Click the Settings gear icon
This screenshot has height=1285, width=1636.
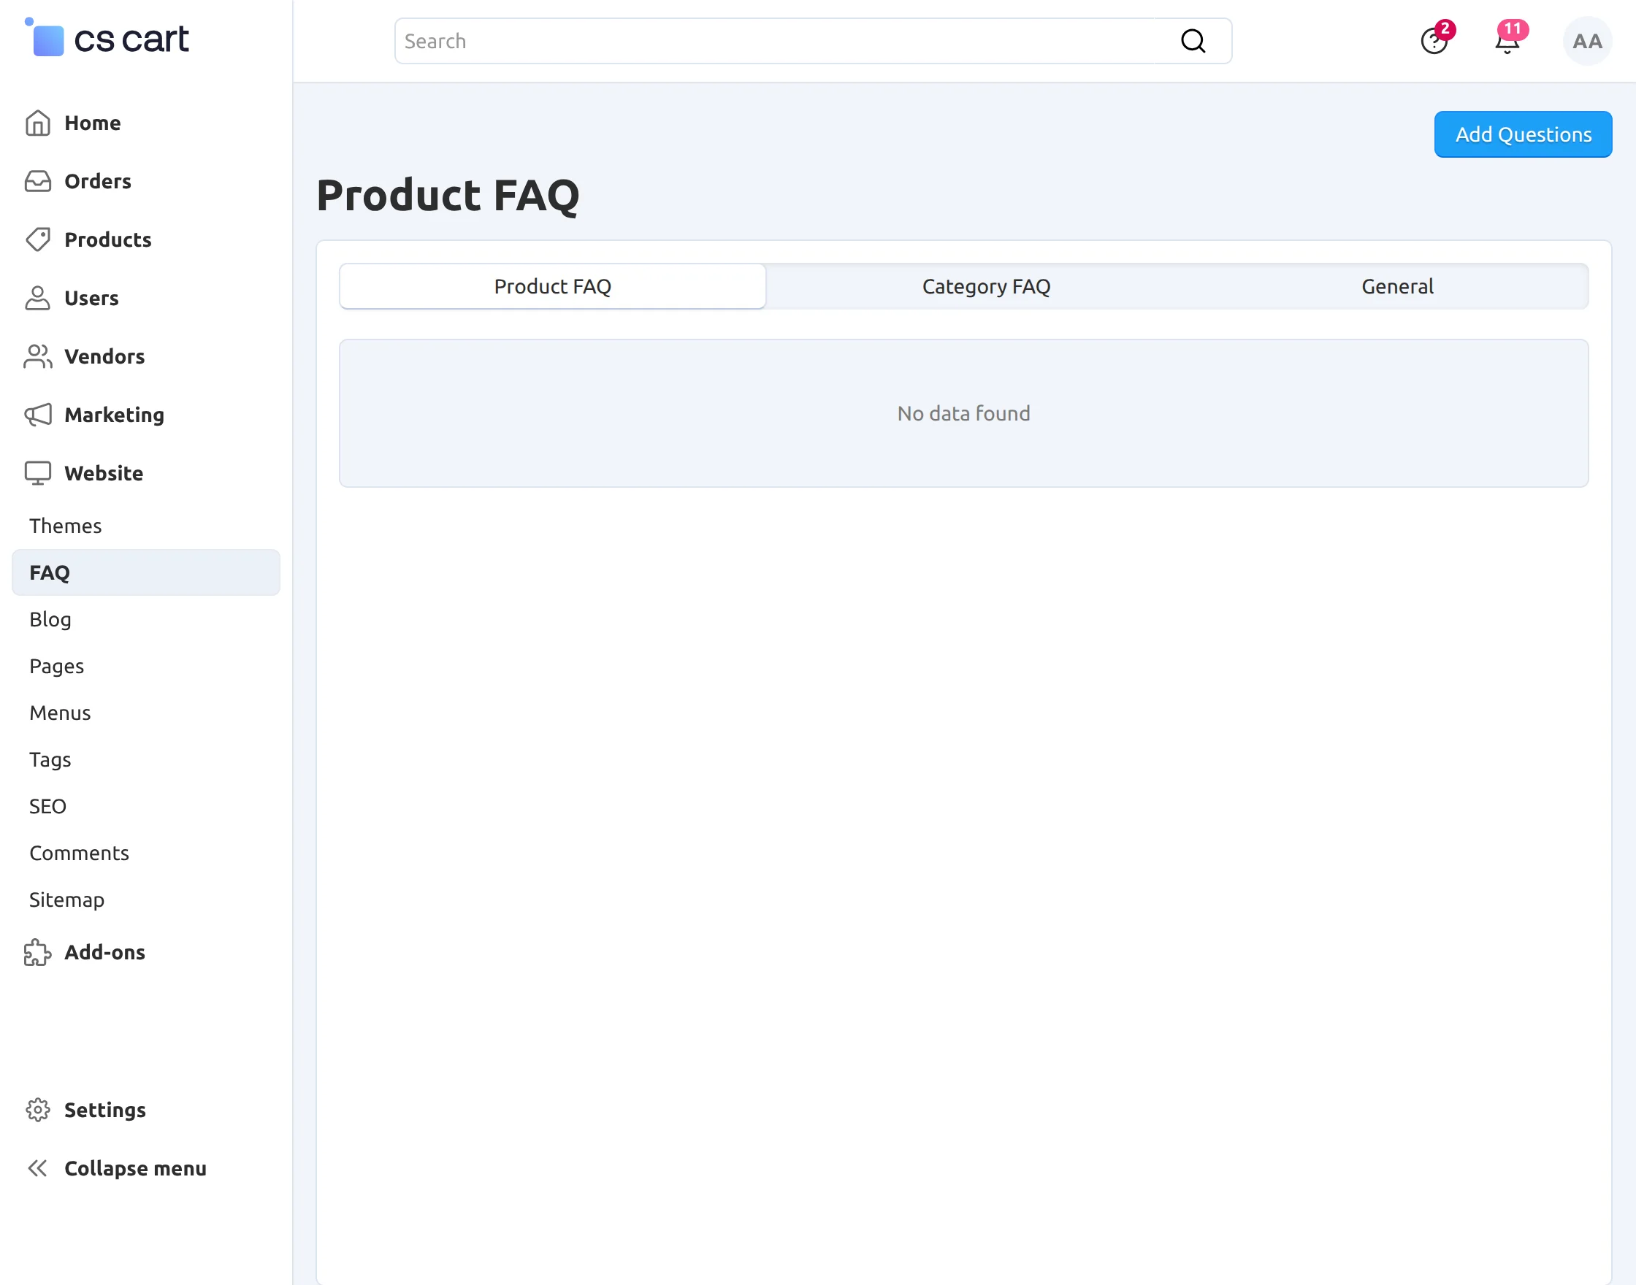pyautogui.click(x=38, y=1110)
